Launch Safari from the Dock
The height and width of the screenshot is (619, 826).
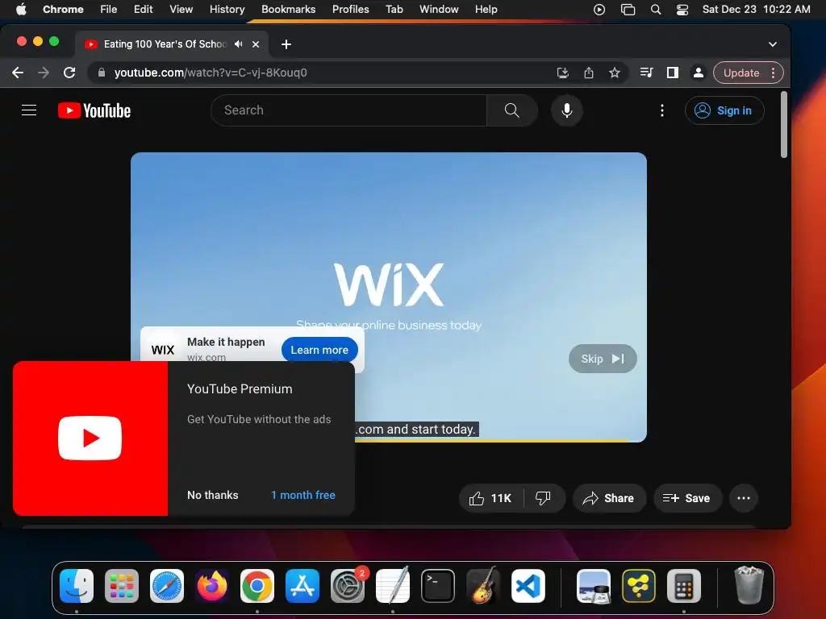167,586
